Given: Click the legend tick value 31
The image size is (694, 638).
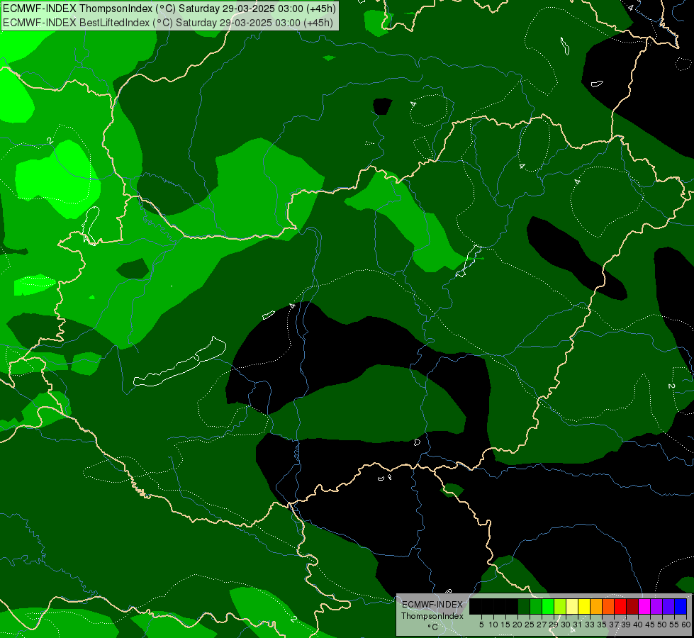Looking at the screenshot, I should [x=578, y=625].
